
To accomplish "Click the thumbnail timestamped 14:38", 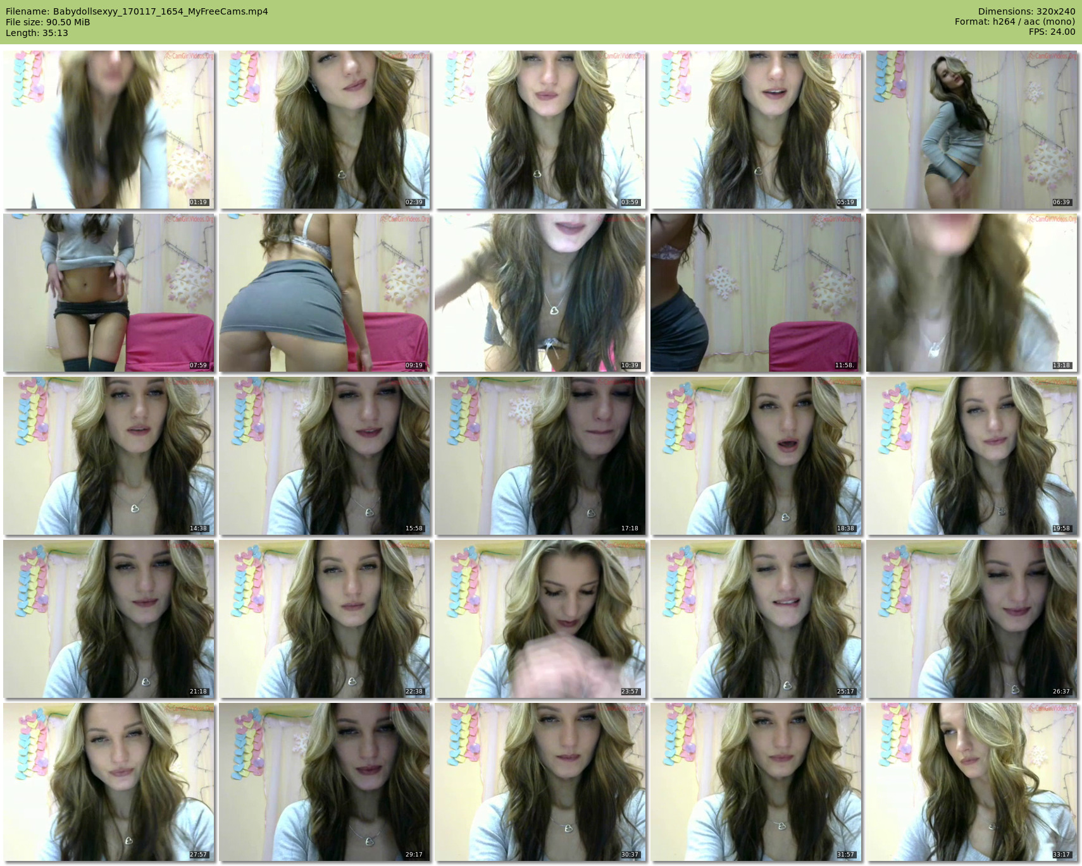I will point(109,456).
